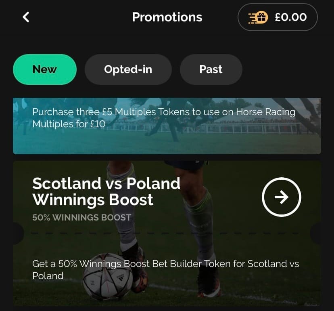Viewport: 334px width, 311px height.
Task: Tap the £0.00 amount text
Action: click(x=291, y=17)
